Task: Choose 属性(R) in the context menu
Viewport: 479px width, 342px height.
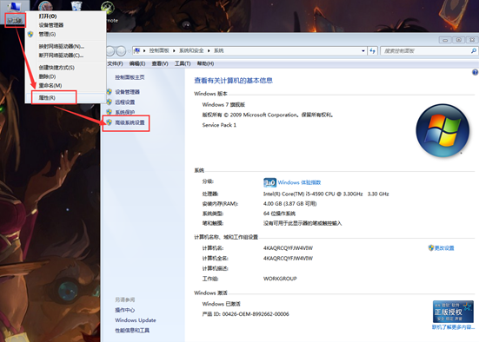Action: (x=47, y=98)
